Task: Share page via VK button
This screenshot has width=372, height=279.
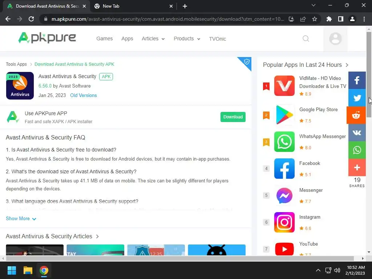Action: (357, 133)
